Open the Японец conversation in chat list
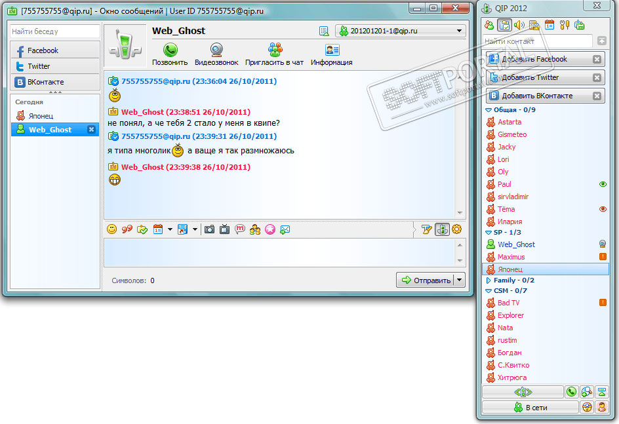619x424 pixels. click(x=55, y=116)
